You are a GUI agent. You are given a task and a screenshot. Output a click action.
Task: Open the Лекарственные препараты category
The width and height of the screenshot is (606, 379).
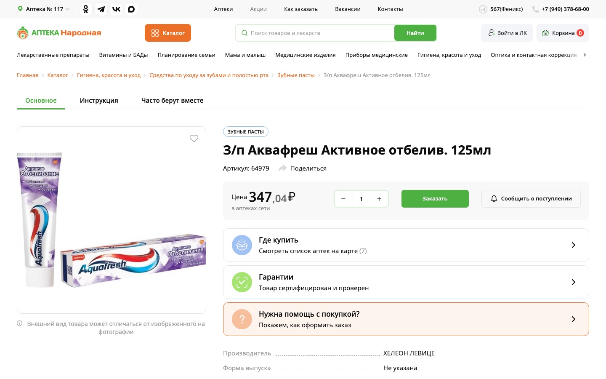pyautogui.click(x=53, y=55)
